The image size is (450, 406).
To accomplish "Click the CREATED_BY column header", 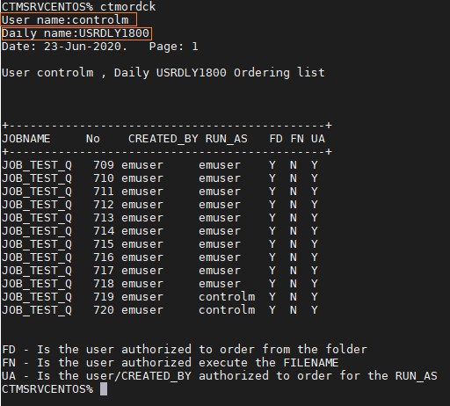I will click(x=163, y=139).
